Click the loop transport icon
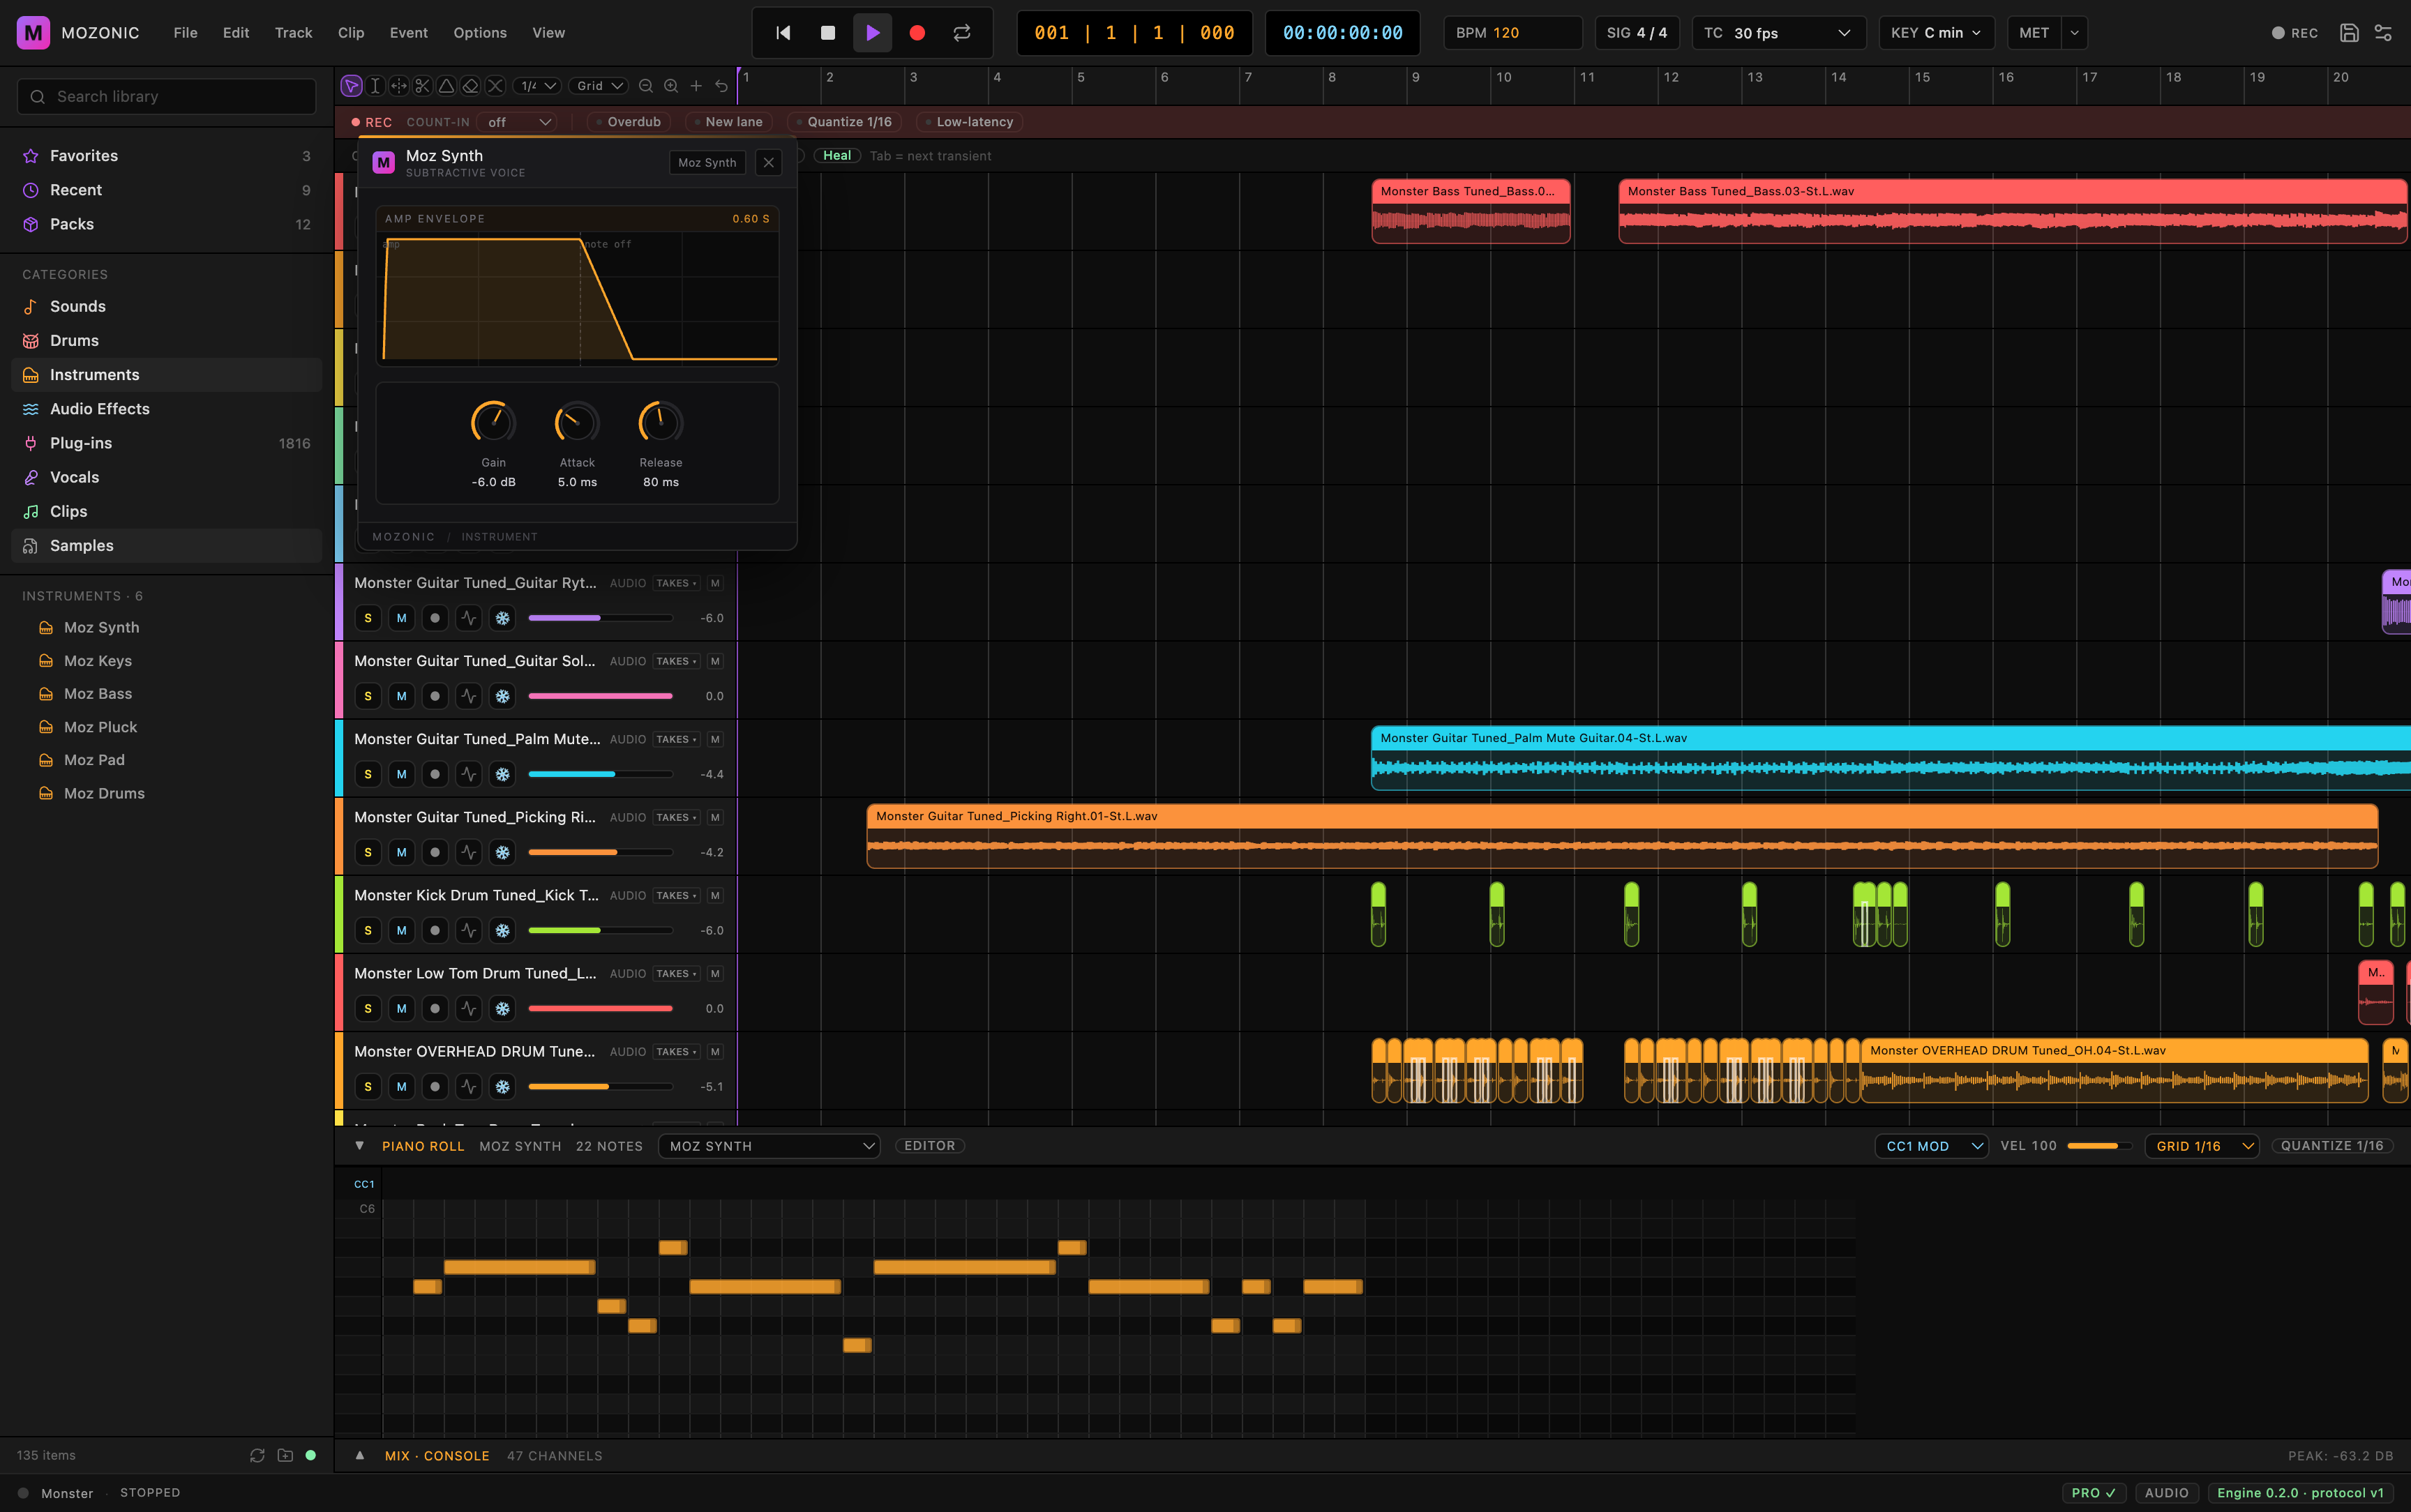Screen dimensions: 2411x1512 click(962, 33)
